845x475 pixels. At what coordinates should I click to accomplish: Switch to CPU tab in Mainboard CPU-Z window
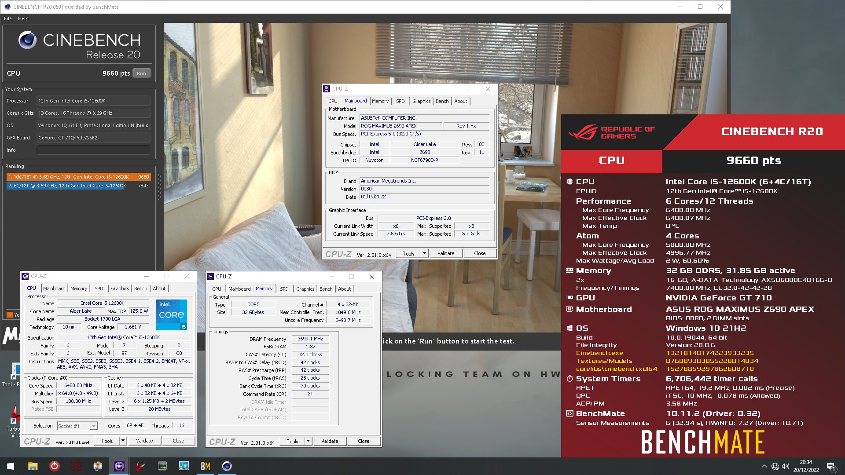(333, 101)
